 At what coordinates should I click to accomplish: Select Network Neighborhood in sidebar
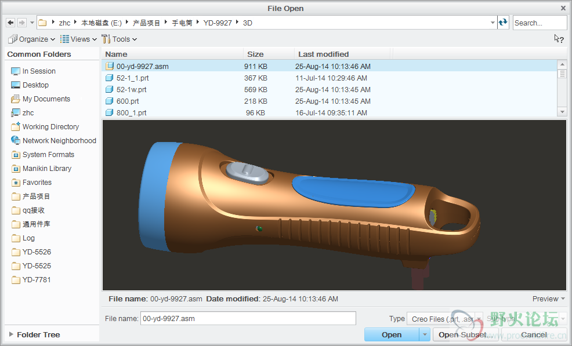click(x=59, y=141)
